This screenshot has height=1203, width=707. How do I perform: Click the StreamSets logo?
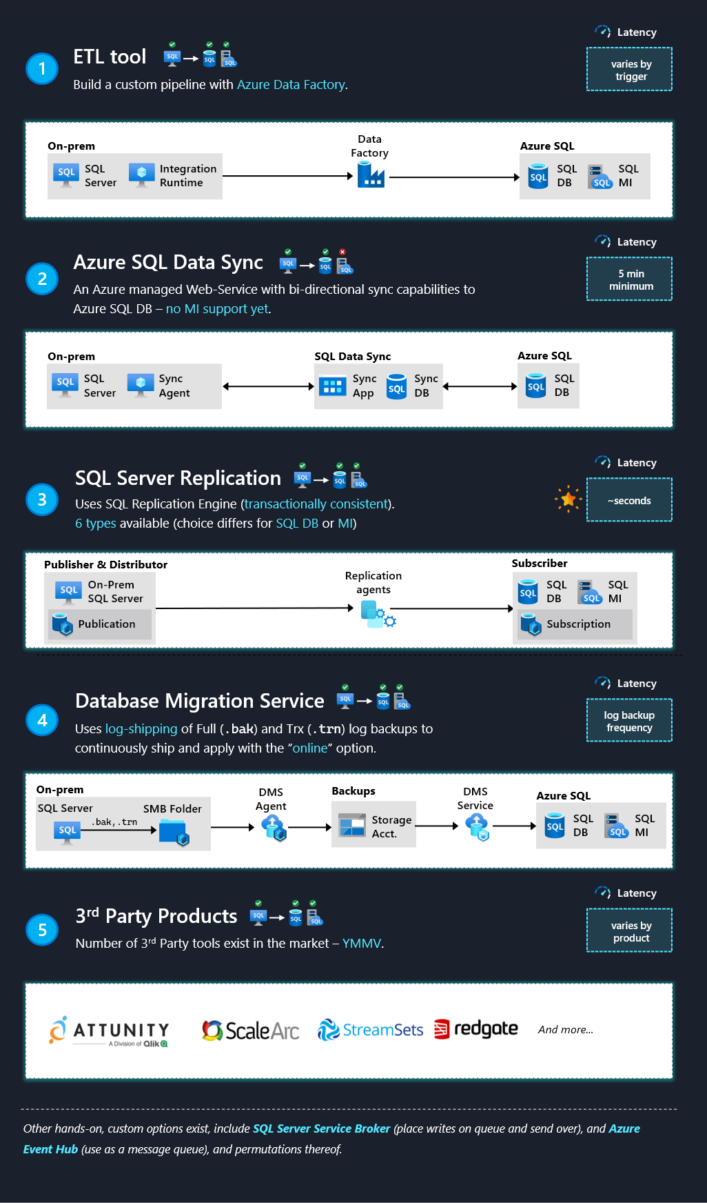pos(371,1030)
